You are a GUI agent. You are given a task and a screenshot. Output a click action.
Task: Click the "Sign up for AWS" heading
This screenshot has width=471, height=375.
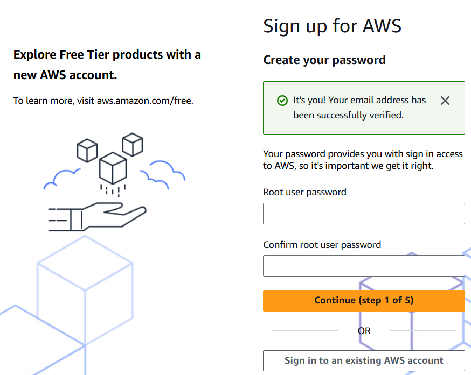point(332,26)
